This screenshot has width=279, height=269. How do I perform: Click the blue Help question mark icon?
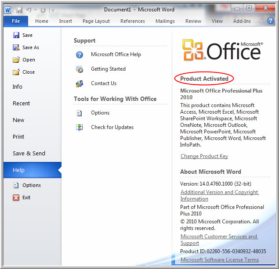click(x=271, y=21)
